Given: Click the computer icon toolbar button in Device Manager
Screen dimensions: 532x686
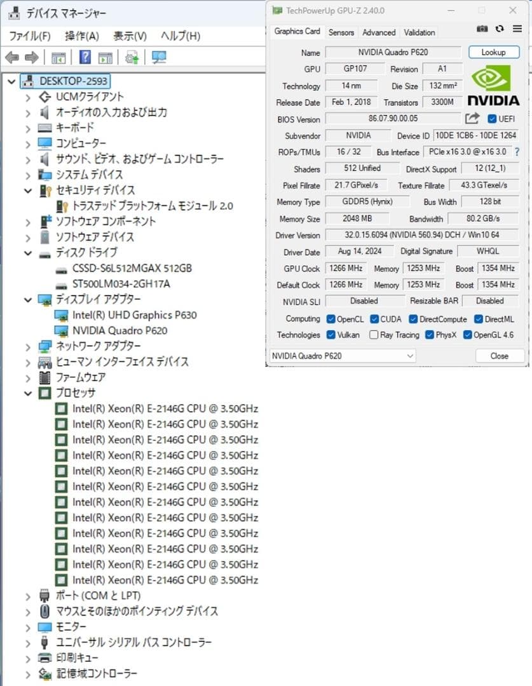Looking at the screenshot, I should pyautogui.click(x=158, y=57).
